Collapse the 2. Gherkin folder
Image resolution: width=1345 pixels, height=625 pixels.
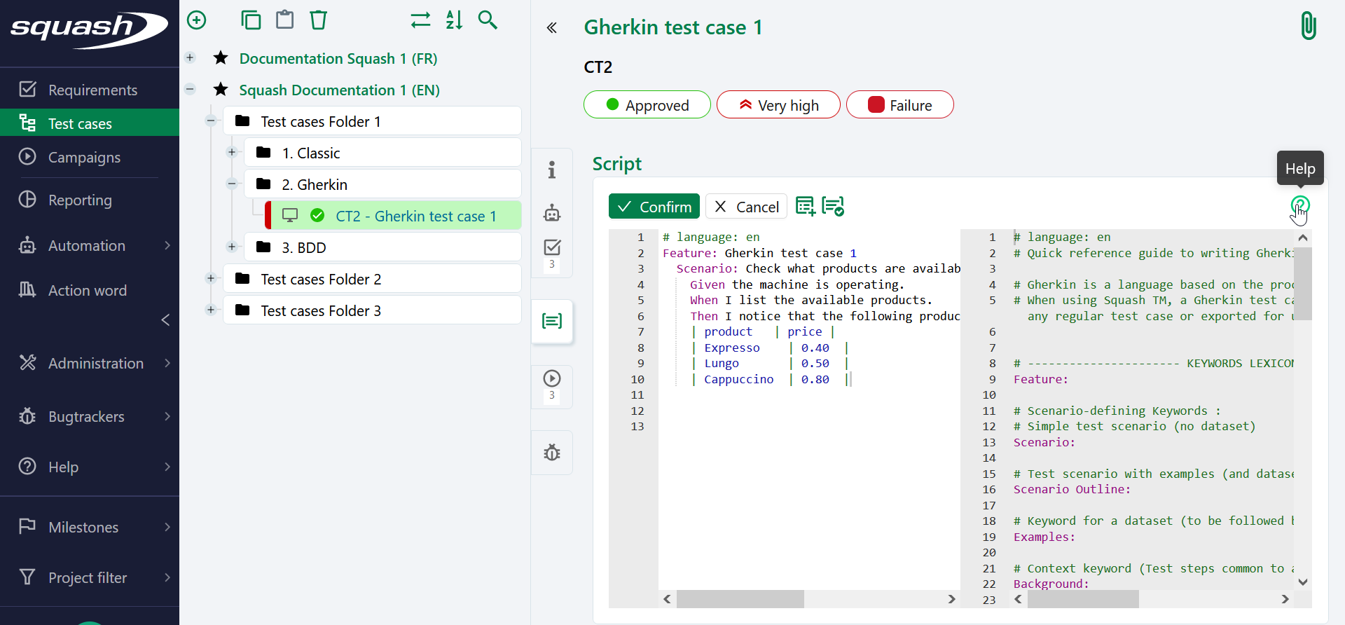pyautogui.click(x=232, y=184)
